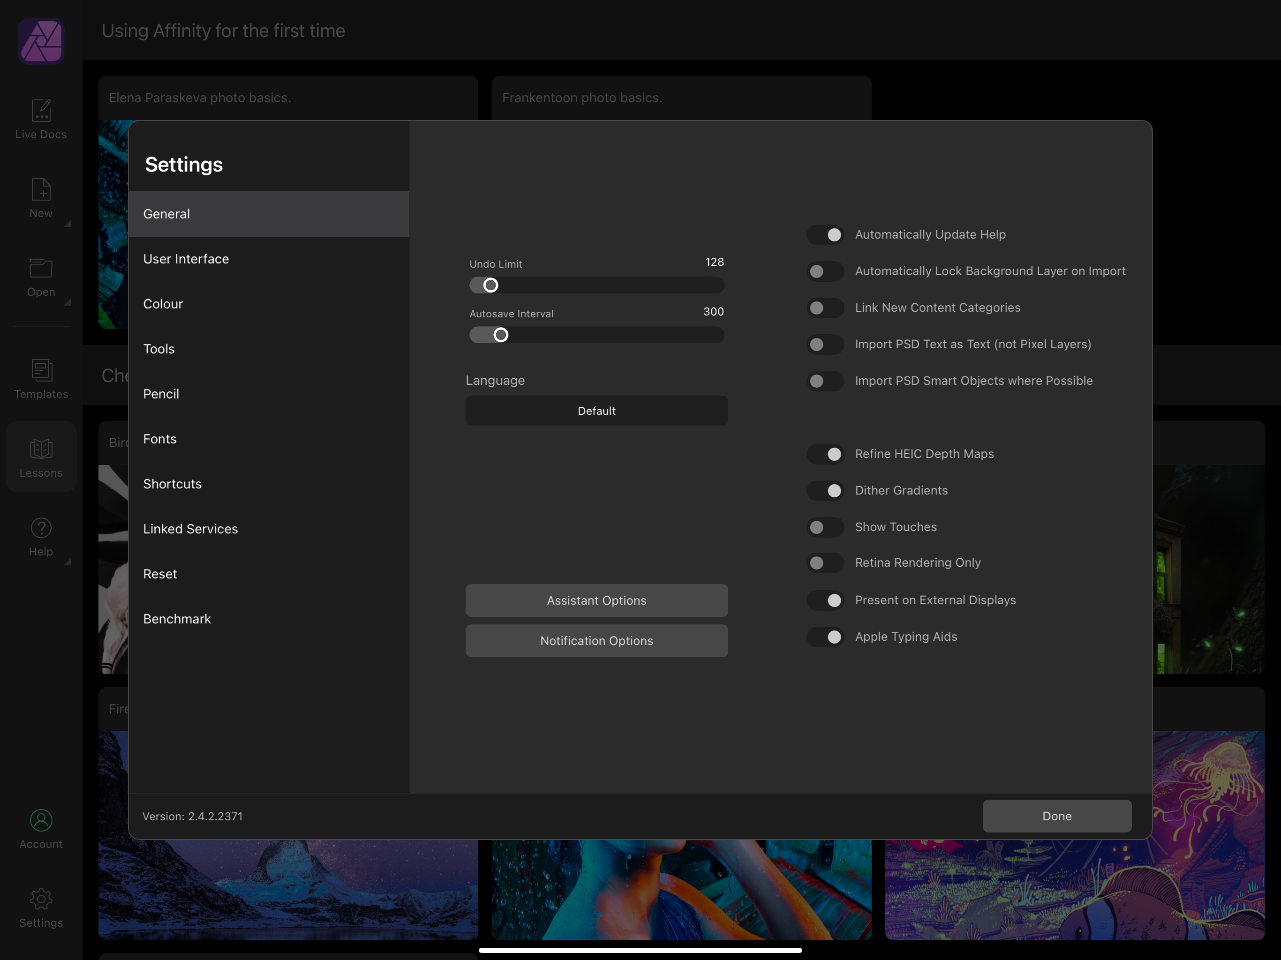
Task: Open the mountain night landscape thumbnail
Action: (288, 890)
